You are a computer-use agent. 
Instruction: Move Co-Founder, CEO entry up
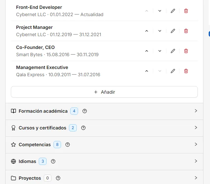click(x=147, y=51)
